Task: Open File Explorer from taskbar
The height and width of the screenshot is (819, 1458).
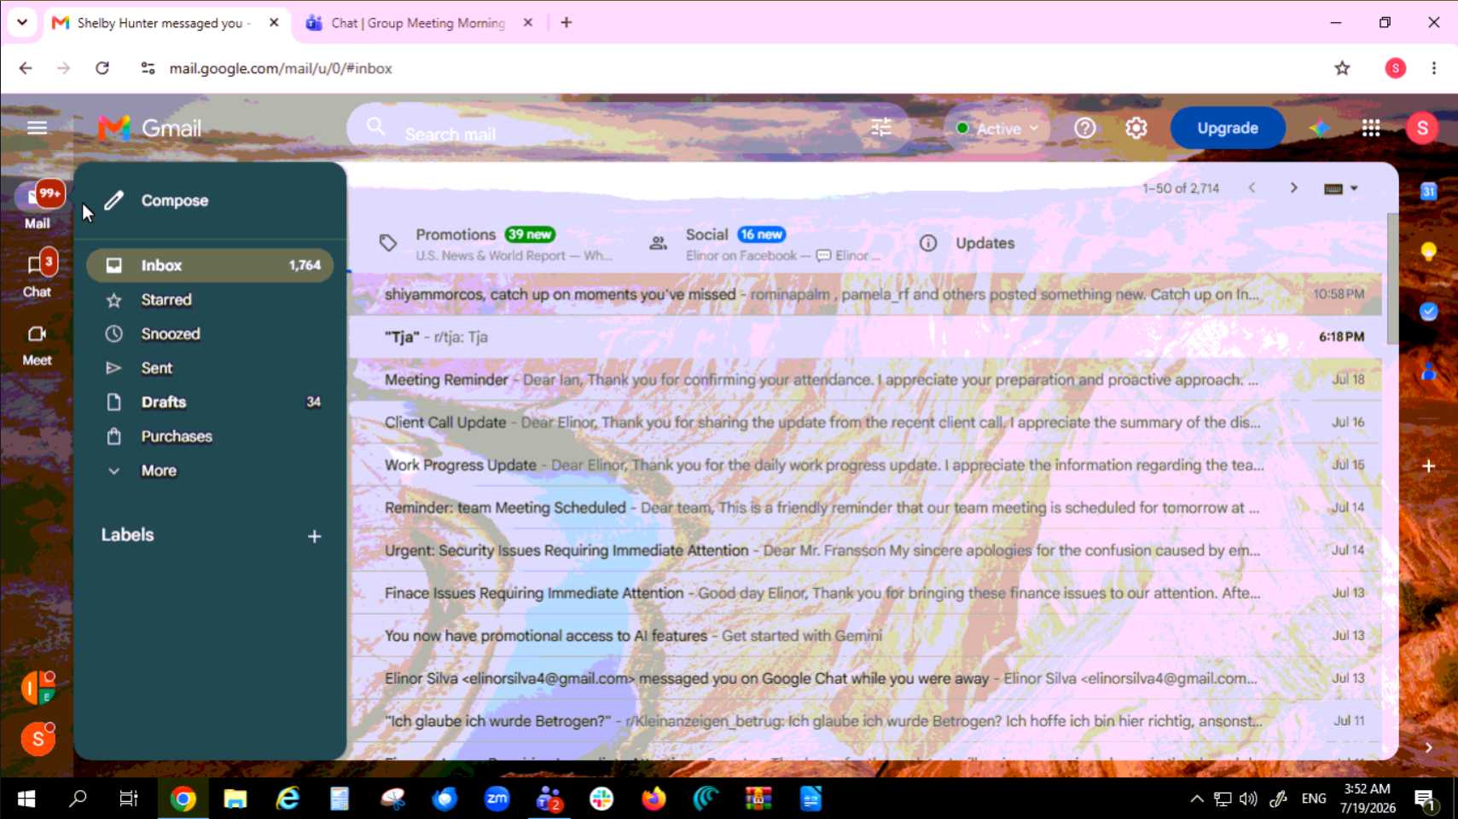Action: click(x=235, y=799)
